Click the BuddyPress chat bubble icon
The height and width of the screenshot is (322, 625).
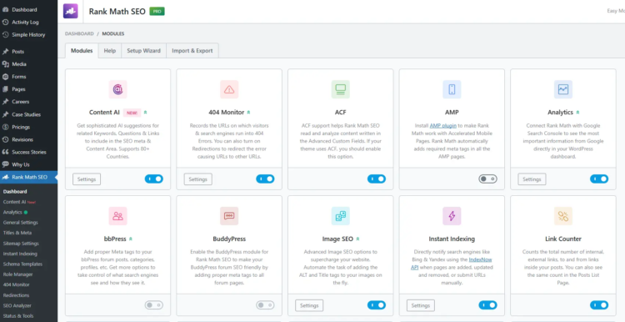tap(229, 216)
